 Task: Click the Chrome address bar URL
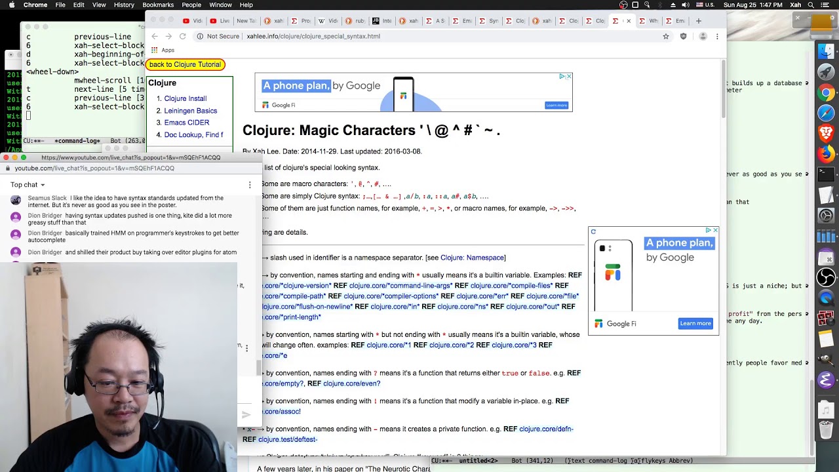tap(313, 36)
